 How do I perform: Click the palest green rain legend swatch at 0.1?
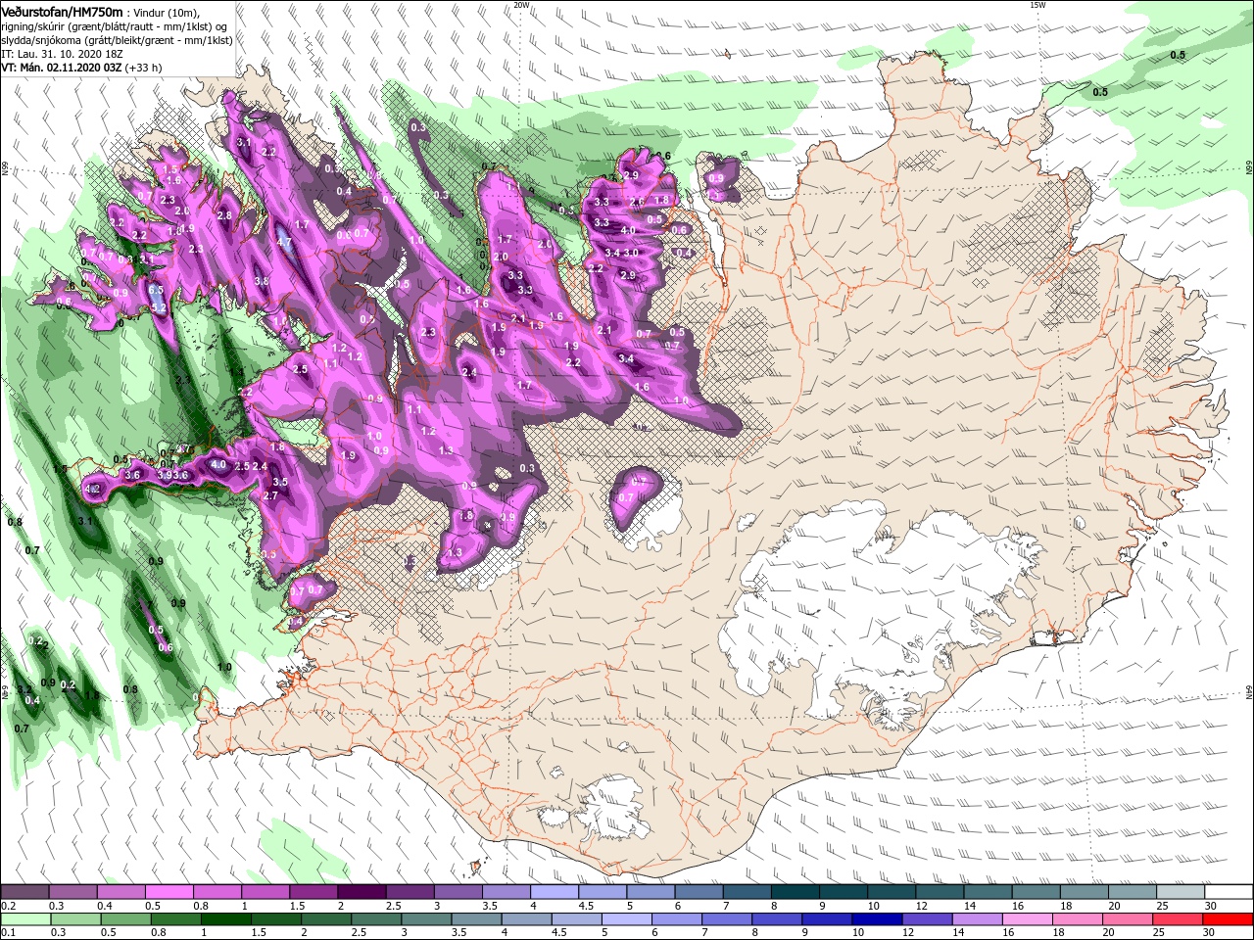25,919
